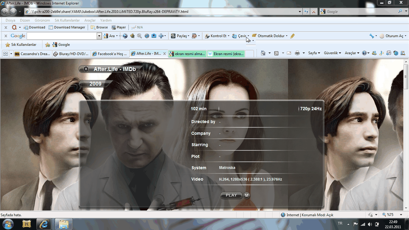Open the Player toolbar button
Image resolution: width=409 pixels, height=230 pixels.
click(x=119, y=27)
